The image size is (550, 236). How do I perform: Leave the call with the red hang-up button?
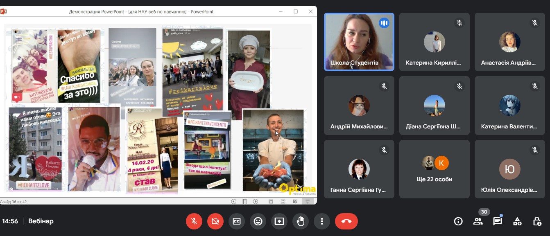[346, 221]
